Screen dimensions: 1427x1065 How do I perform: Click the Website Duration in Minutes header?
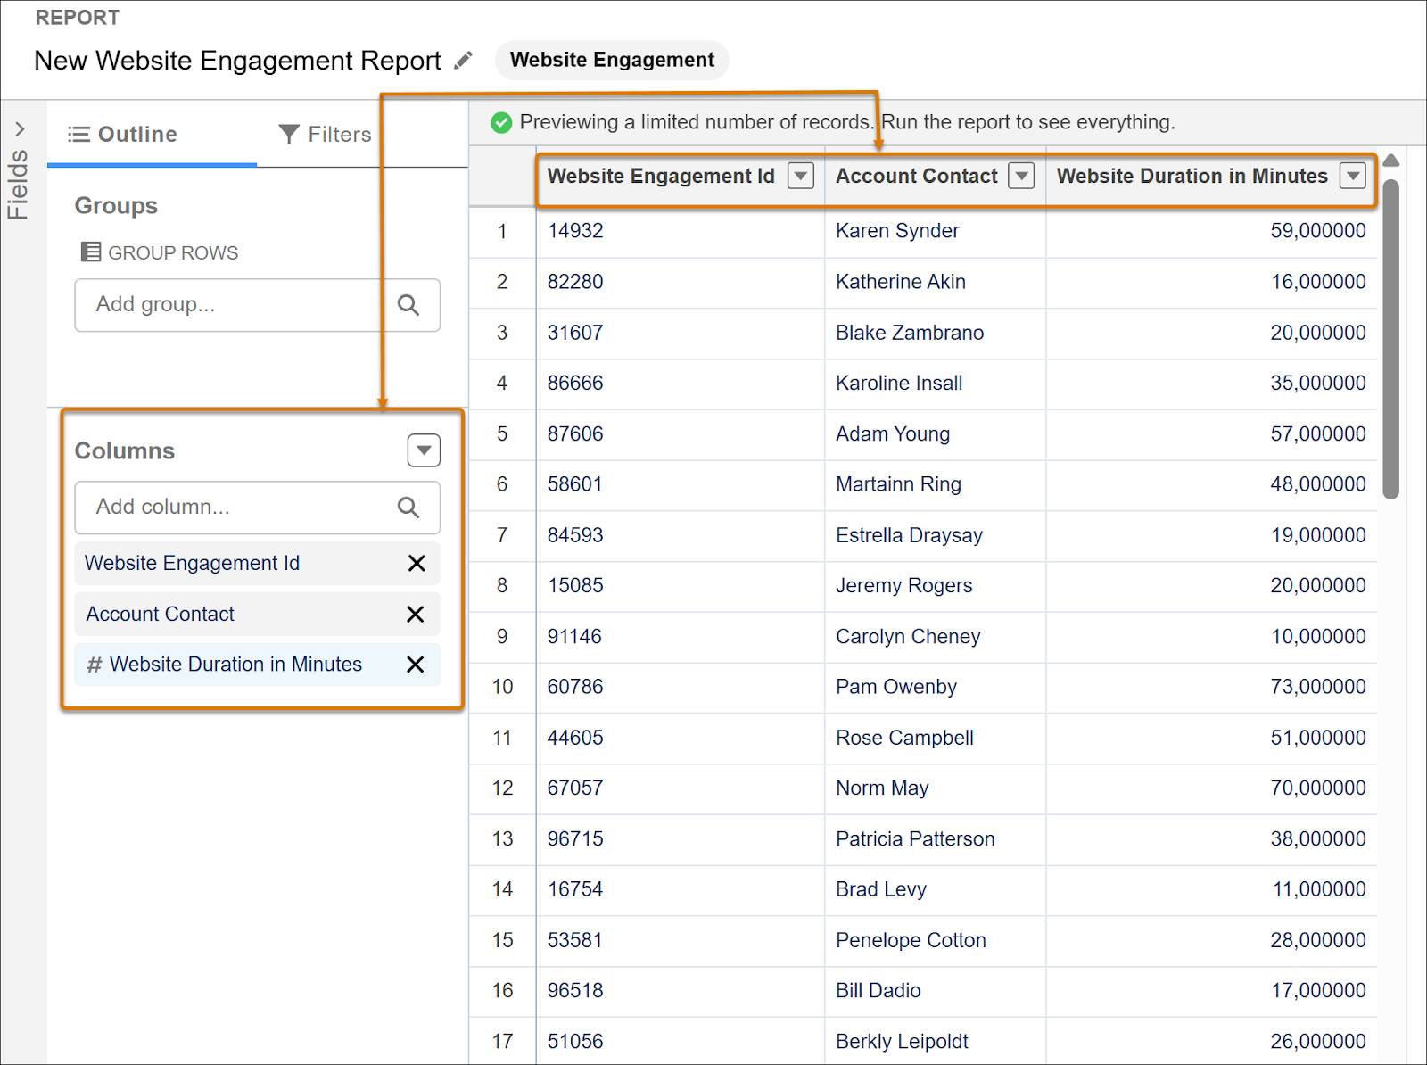point(1192,176)
